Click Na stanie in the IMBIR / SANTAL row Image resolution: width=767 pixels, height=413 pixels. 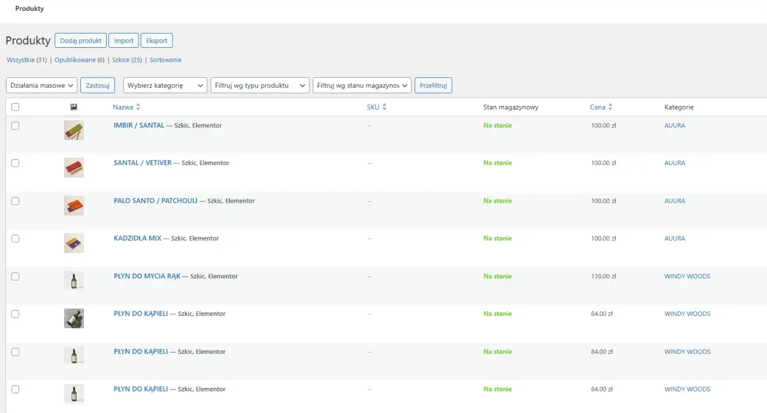[x=497, y=126]
